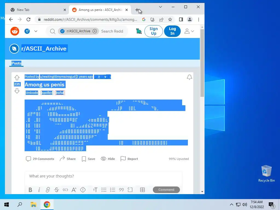This screenshot has height=210, width=280.
Task: Open the Windows Start menu
Action: click(x=7, y=205)
